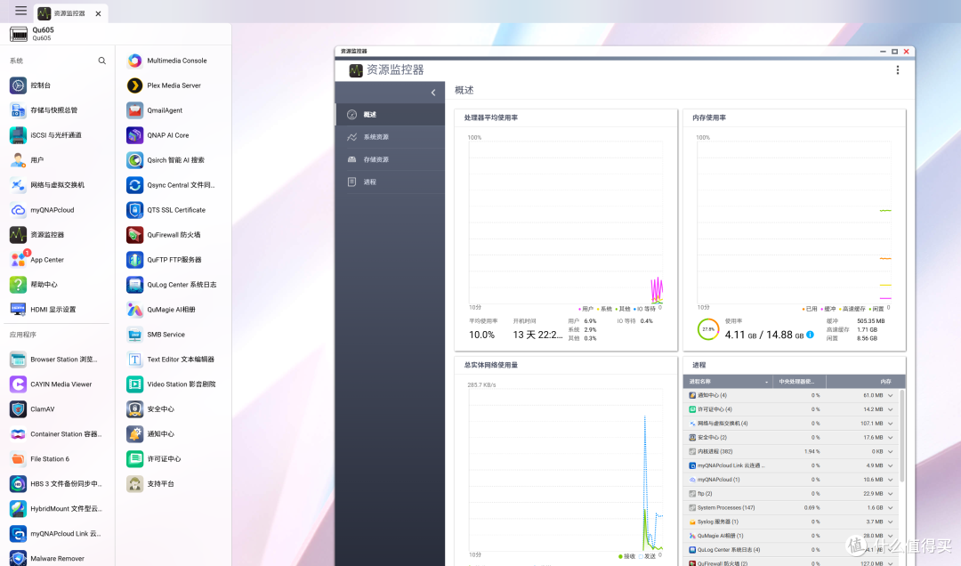
Task: Click the memory usage percentage ring
Action: pyautogui.click(x=708, y=329)
